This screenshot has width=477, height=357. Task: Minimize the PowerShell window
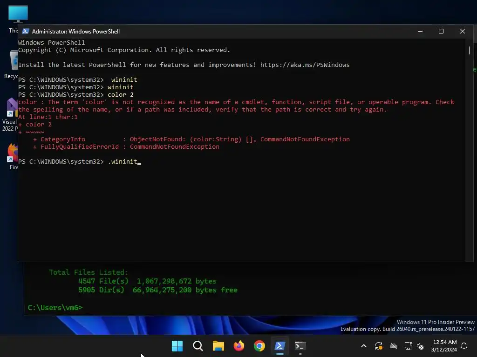coord(420,31)
